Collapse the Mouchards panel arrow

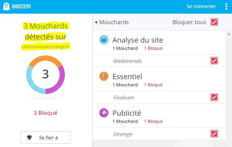tap(96, 22)
